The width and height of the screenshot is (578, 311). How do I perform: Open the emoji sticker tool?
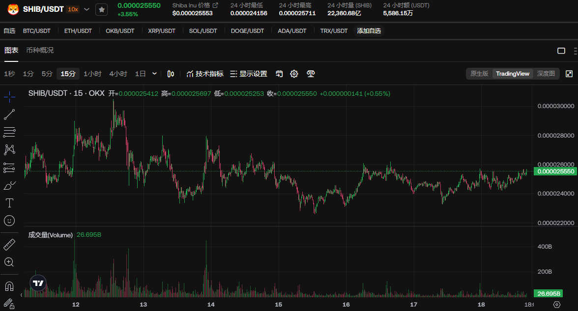(x=9, y=221)
